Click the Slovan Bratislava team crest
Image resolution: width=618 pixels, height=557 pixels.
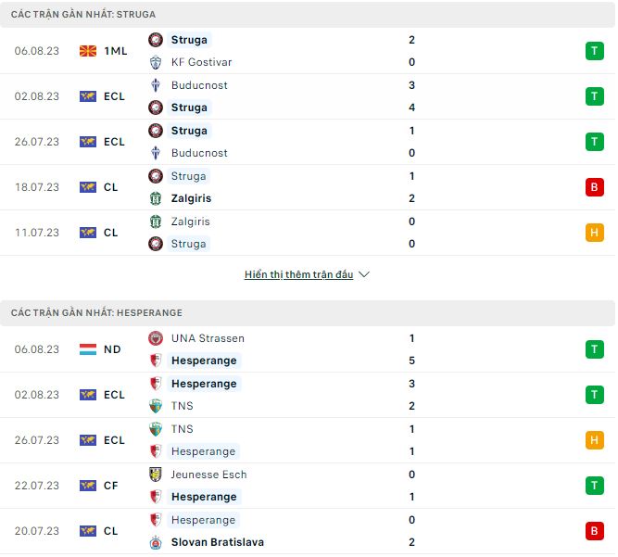click(156, 542)
